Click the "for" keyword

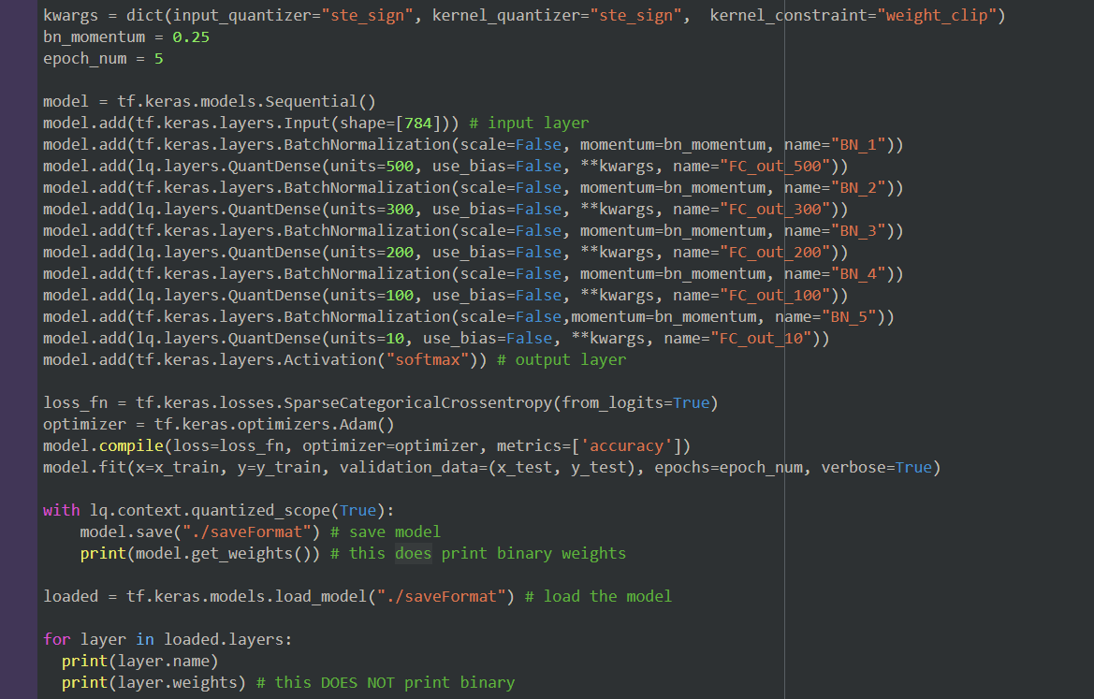(x=57, y=640)
